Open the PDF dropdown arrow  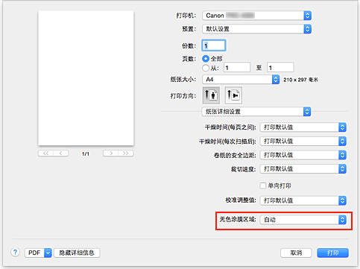[x=48, y=253]
